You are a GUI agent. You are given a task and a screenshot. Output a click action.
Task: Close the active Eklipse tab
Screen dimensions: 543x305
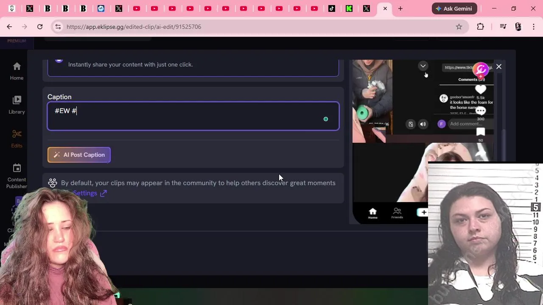click(385, 8)
